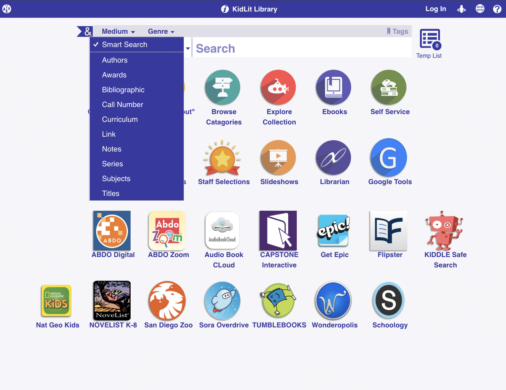This screenshot has height=390, width=506.
Task: Choose Curriculum search type
Action: click(137, 119)
